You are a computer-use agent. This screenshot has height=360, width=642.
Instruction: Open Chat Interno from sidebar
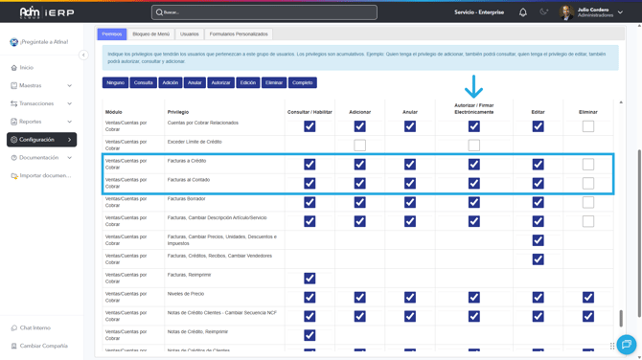coord(34,327)
